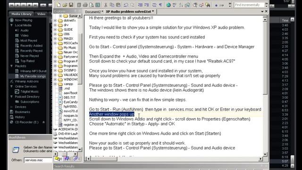Toggle word wrap icon in toolbar

click(x=154, y=5)
